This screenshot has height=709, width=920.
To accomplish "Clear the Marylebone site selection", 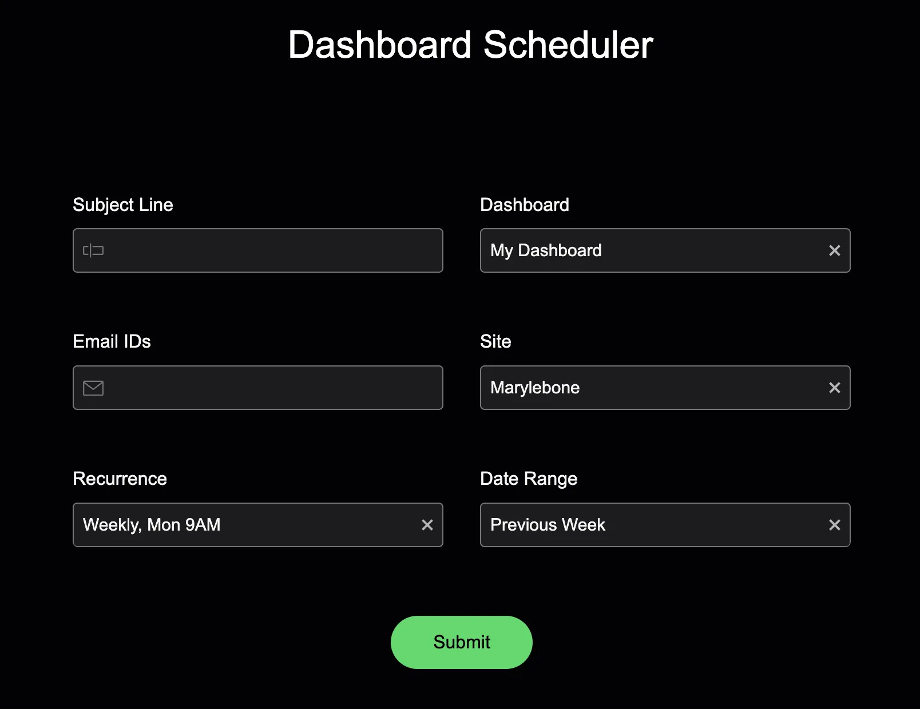I will pyautogui.click(x=834, y=388).
